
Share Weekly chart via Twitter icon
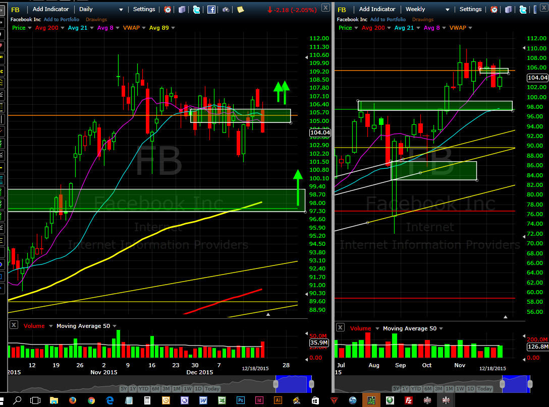click(x=523, y=10)
